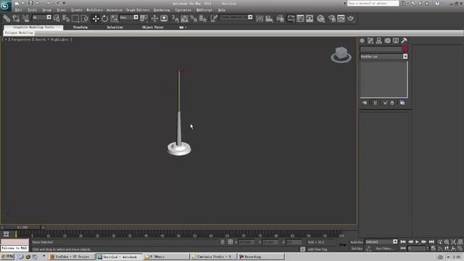Activate the Select and Scale tool

click(x=115, y=19)
